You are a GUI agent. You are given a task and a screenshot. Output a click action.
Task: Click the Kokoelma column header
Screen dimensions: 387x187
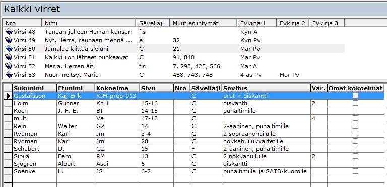point(117,88)
